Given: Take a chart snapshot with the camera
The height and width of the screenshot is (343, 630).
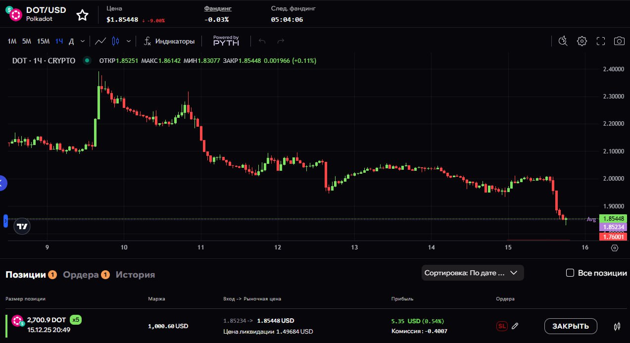Looking at the screenshot, I should coord(619,41).
